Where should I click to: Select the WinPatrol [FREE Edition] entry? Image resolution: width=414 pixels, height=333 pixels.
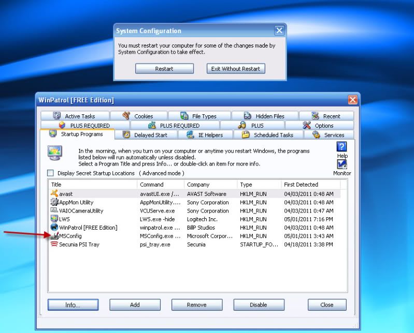(x=88, y=228)
